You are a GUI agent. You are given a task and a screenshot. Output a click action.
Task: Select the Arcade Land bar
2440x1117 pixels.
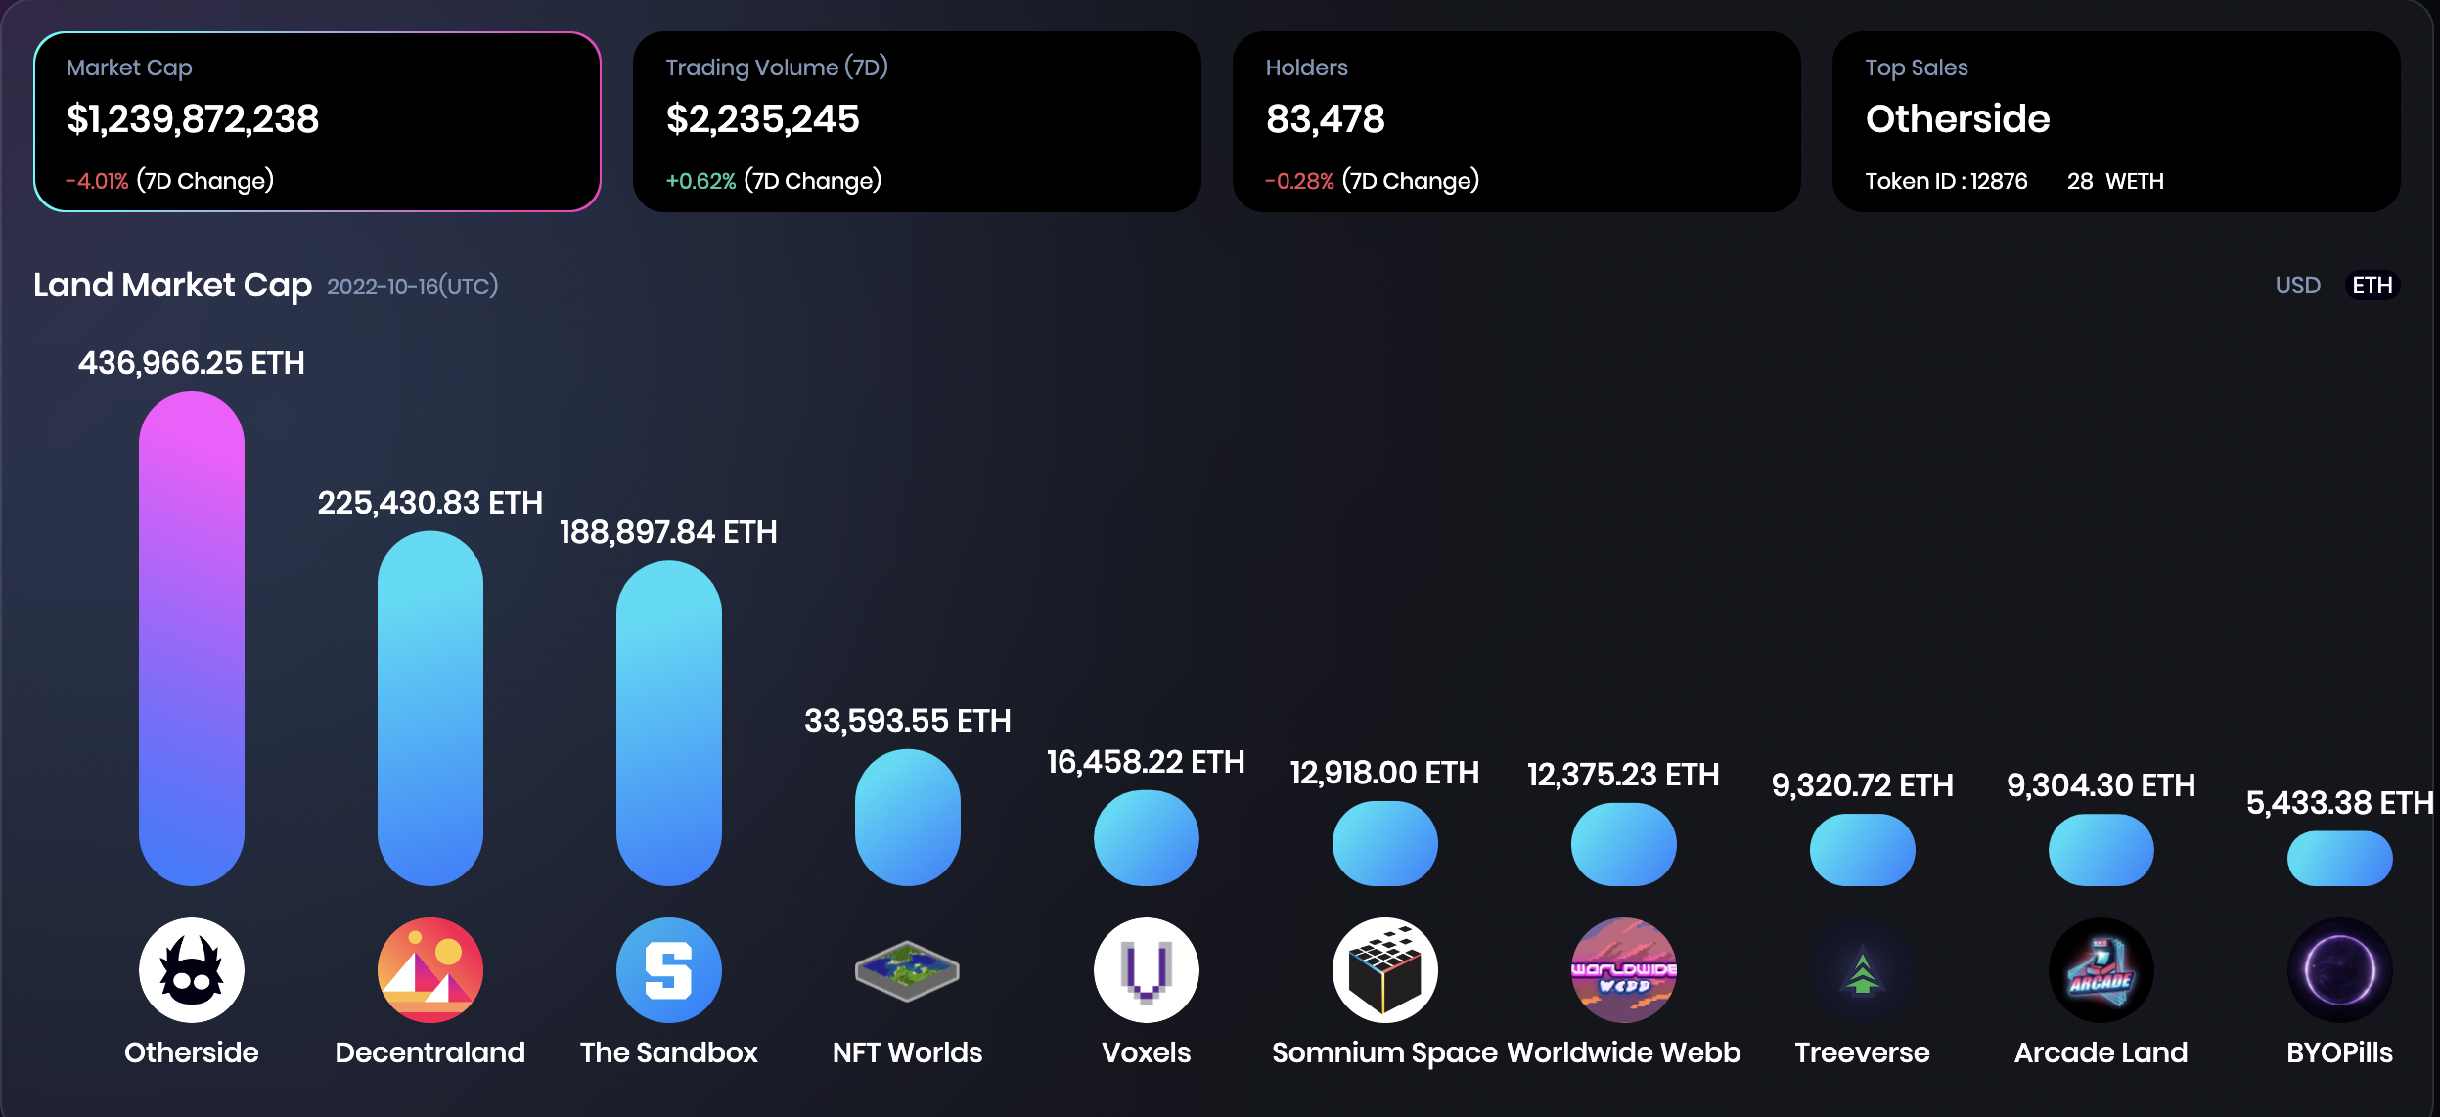coord(2101,850)
